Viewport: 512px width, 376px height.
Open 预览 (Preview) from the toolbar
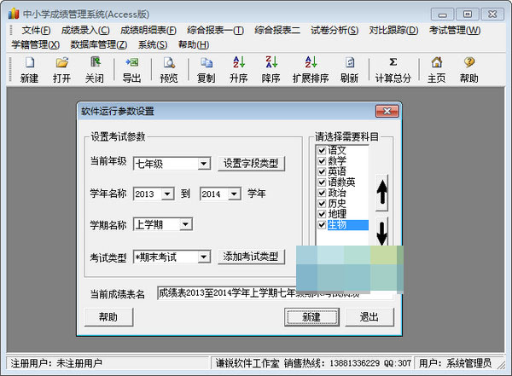click(x=169, y=63)
